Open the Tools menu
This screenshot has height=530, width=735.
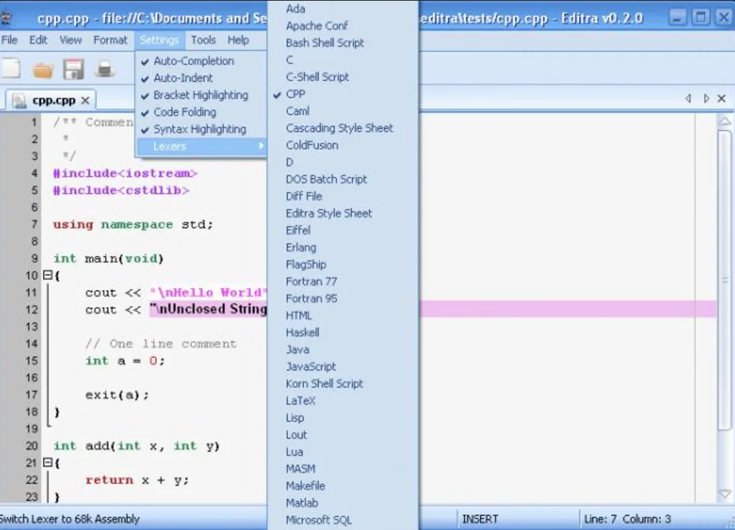click(203, 40)
